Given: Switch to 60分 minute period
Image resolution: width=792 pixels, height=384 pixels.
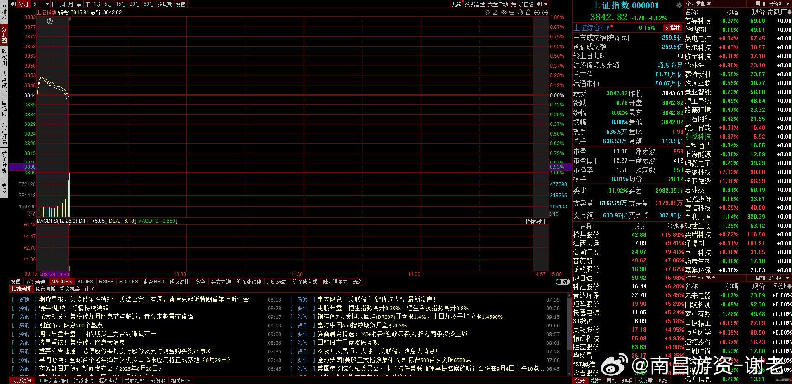Looking at the screenshot, I should [148, 4].
